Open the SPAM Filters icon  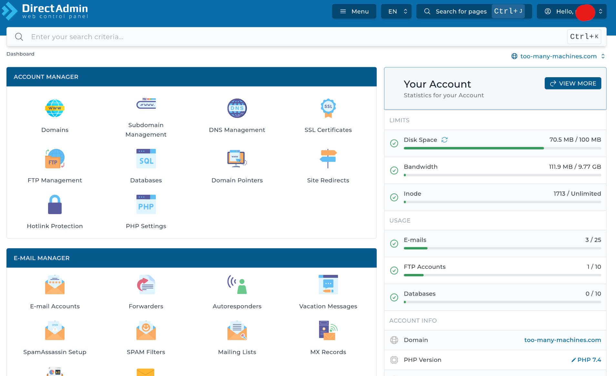[146, 330]
